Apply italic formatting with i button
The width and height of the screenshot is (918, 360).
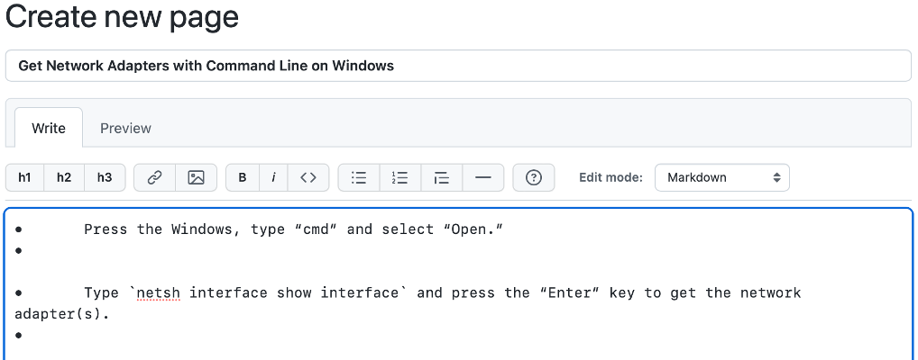click(x=273, y=177)
